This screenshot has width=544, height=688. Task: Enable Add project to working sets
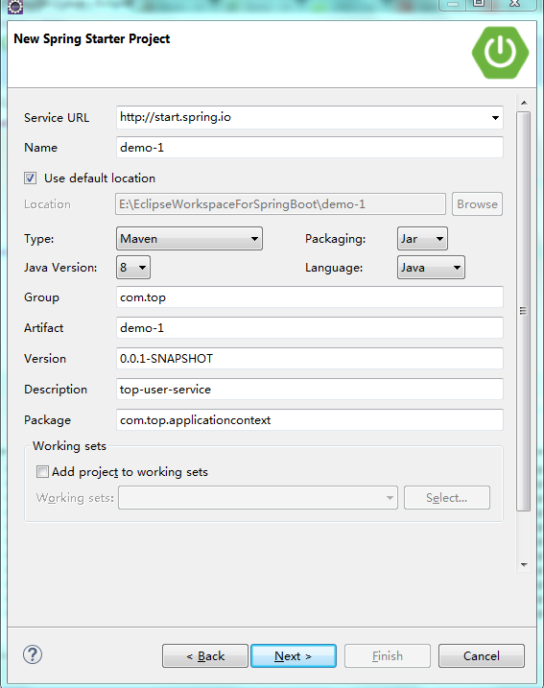(x=42, y=472)
